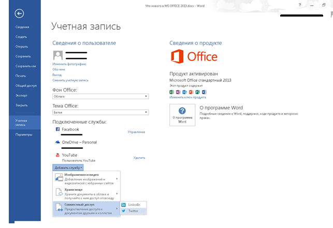
Task: Click Удалить link next to YouTube
Action: (139, 158)
